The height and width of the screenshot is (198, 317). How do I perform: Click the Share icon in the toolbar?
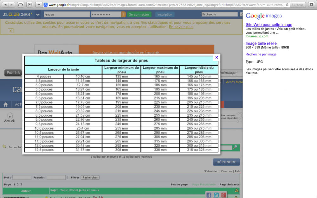pos(30,5)
